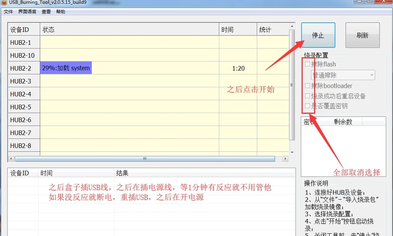Click the device table scroll-up arrow
Viewport: 393px width, 236px height.
click(x=292, y=26)
